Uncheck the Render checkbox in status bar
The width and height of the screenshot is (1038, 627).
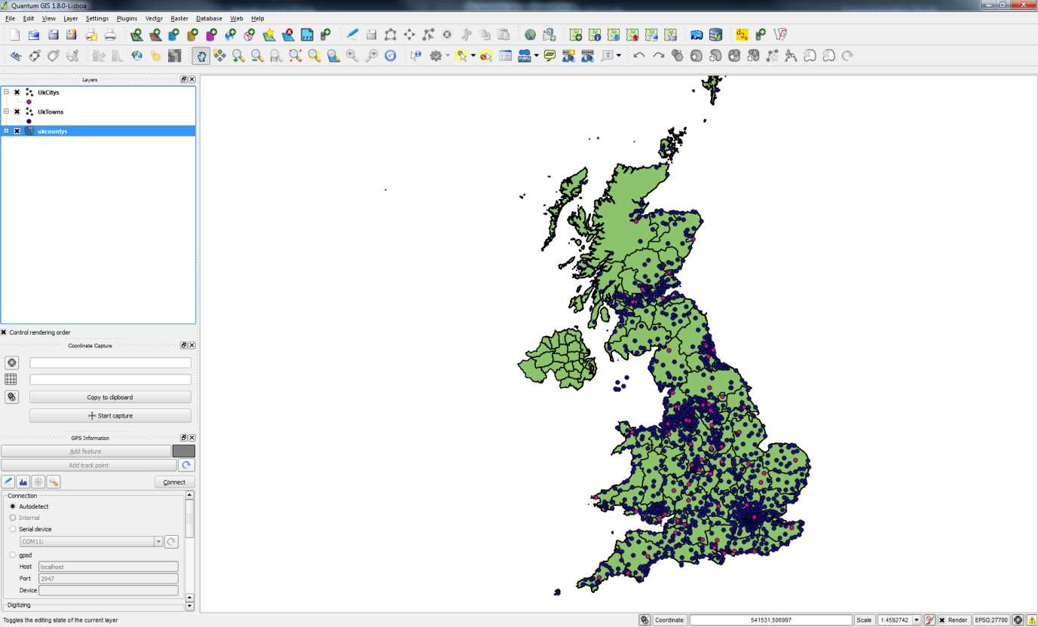tap(944, 619)
